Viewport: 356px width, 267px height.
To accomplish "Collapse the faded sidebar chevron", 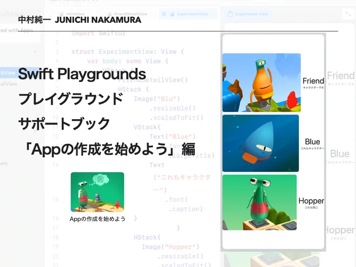I will pos(35,52).
